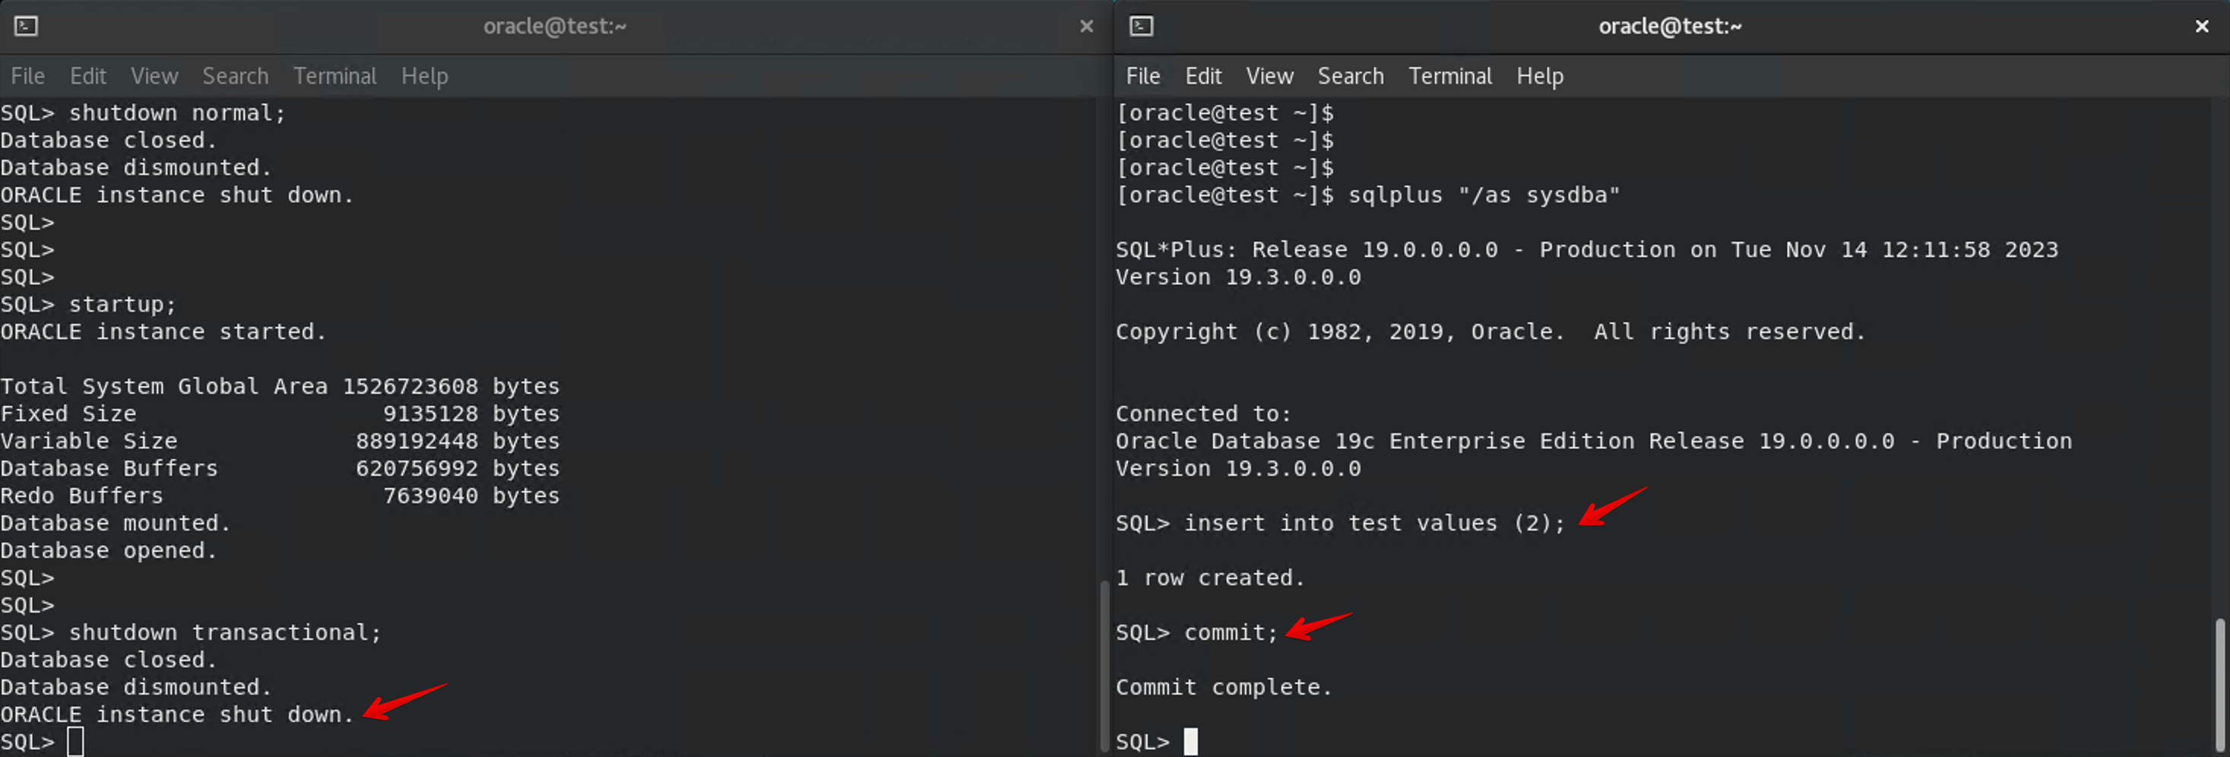Click 'shutdown transactional;' command text
Viewport: 2230px width, 757px height.
coord(225,633)
